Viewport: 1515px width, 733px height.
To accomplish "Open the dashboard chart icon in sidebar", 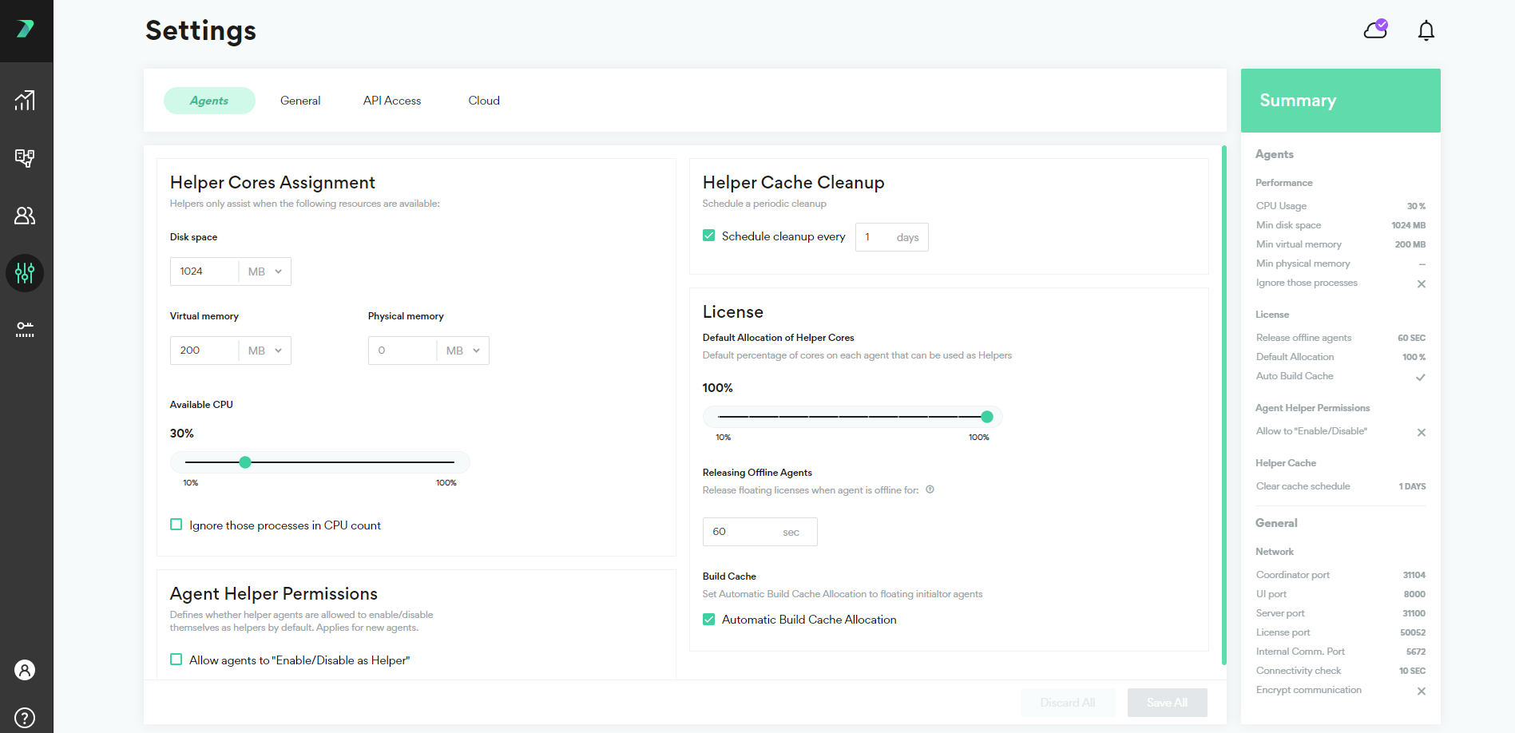I will pos(25,101).
